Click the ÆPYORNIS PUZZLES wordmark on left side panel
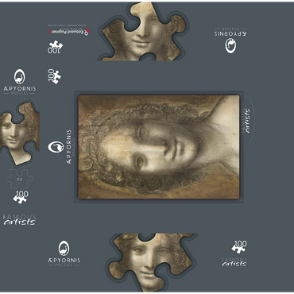Screen dimensions: 294x294 point(20,90)
